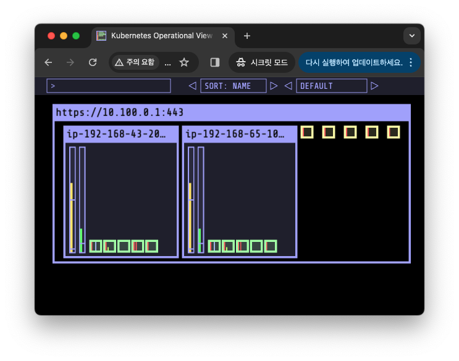This screenshot has width=459, height=361.
Task: Click the DEFAULT theme selector box
Action: pyautogui.click(x=332, y=86)
